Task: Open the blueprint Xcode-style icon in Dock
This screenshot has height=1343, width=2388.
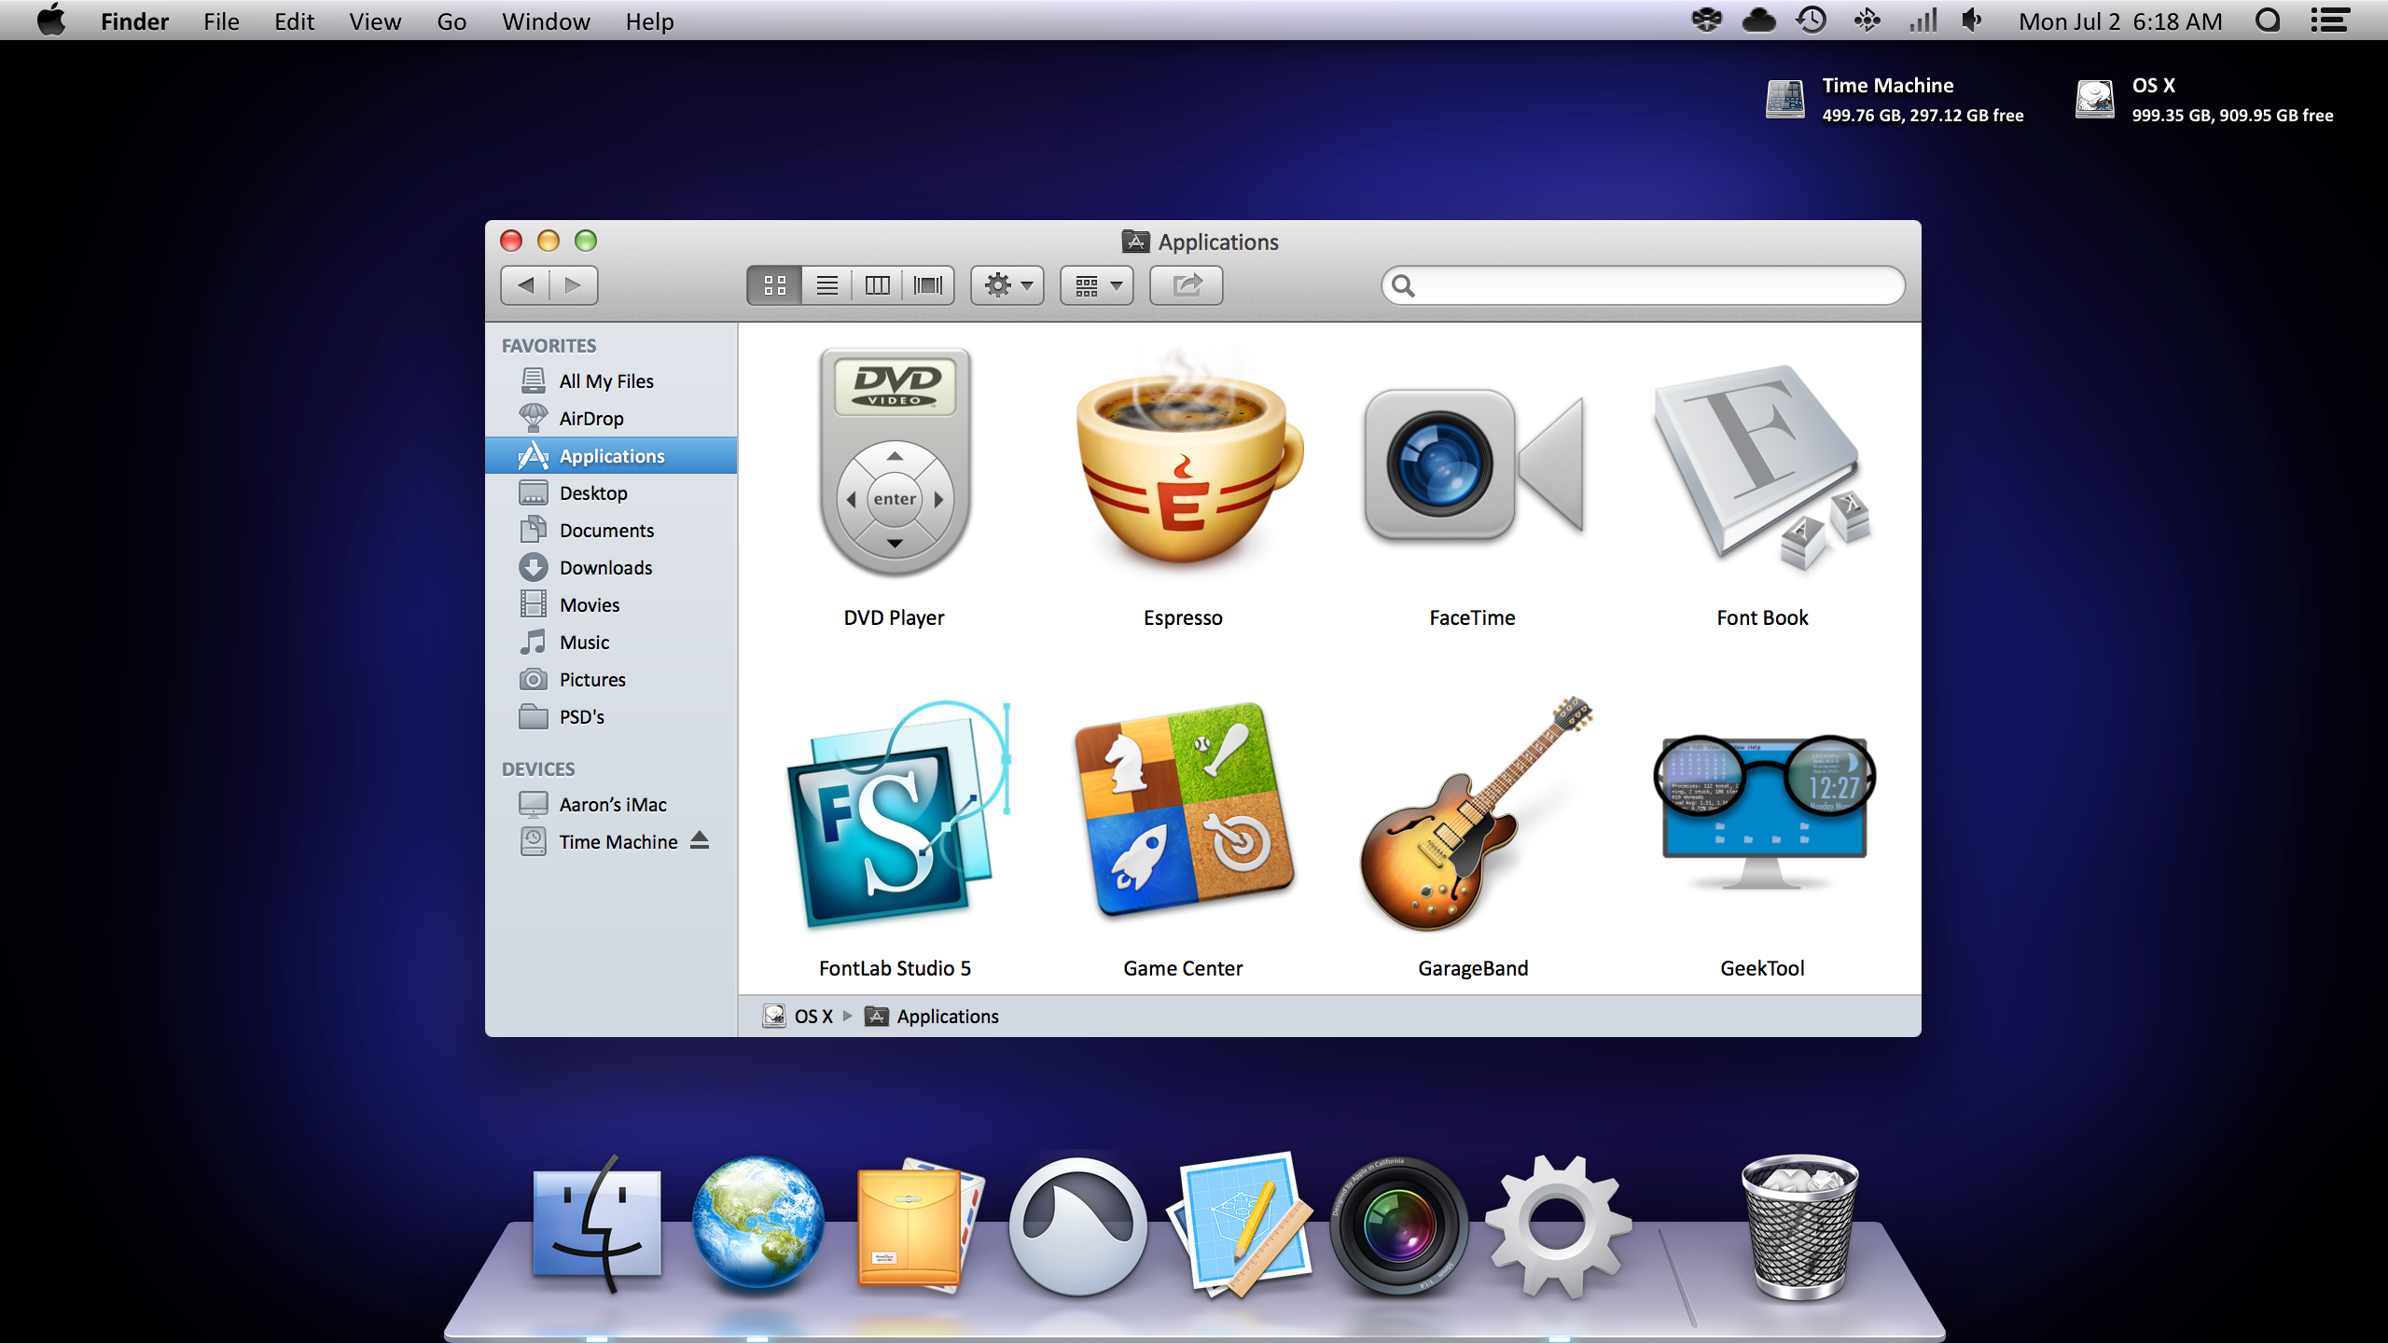Action: (1238, 1225)
